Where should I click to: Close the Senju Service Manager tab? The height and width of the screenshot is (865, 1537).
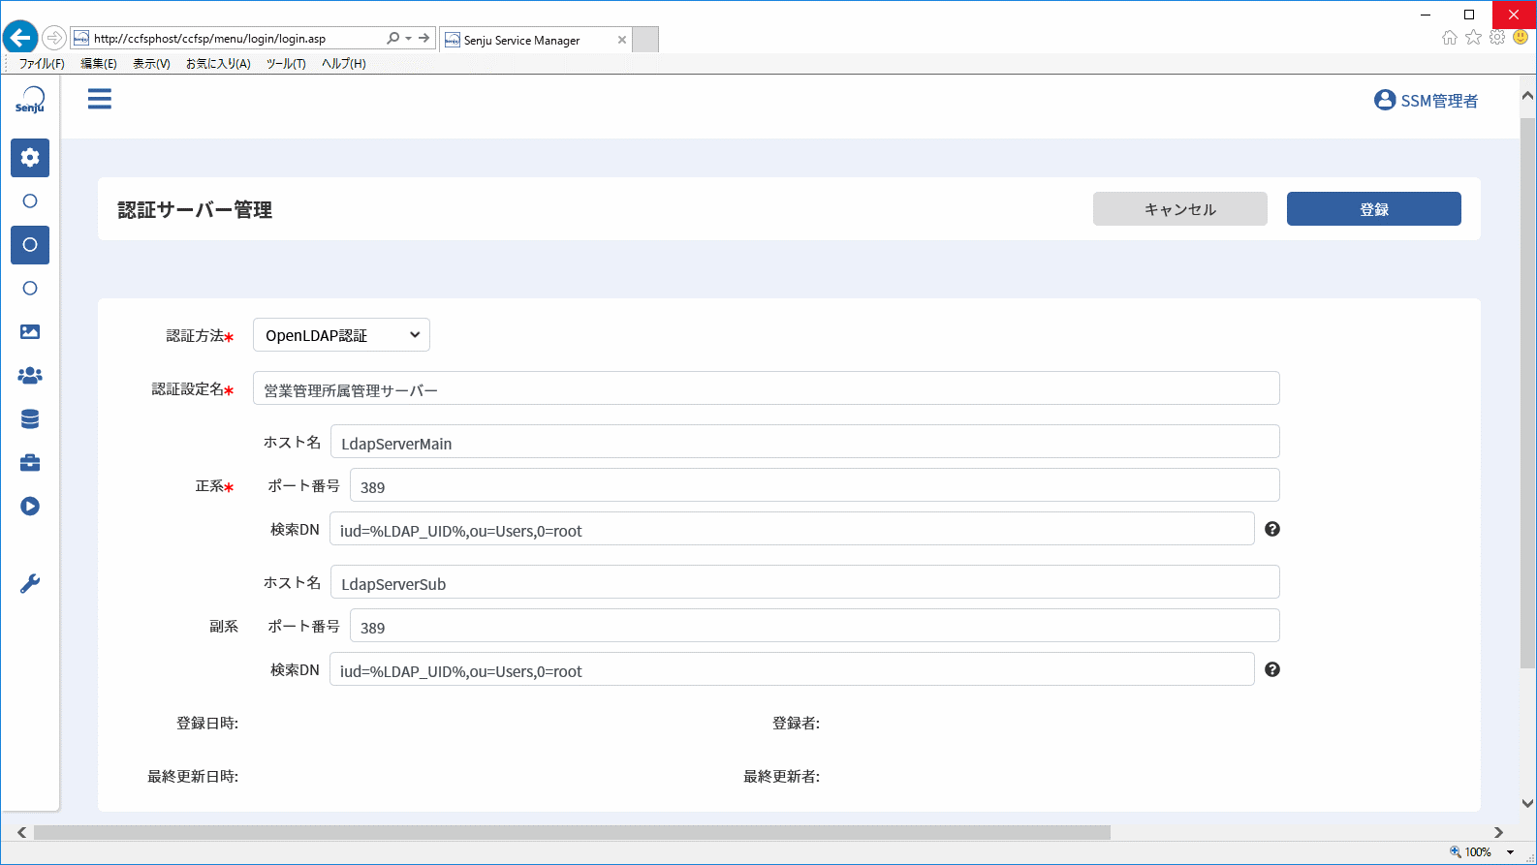click(x=621, y=40)
